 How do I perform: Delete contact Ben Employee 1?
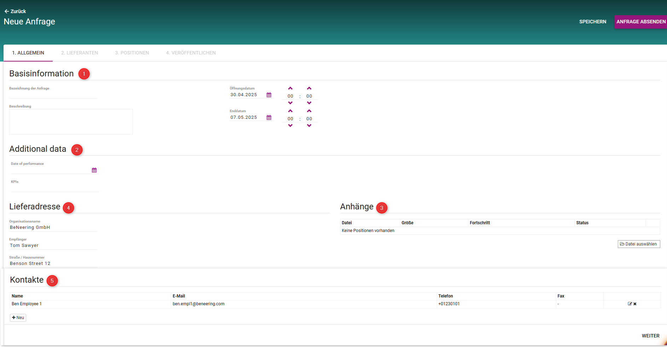635,304
